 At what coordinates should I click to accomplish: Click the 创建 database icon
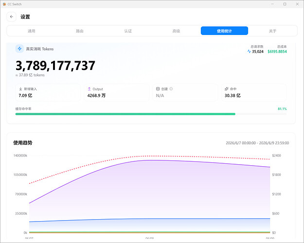(x=158, y=89)
